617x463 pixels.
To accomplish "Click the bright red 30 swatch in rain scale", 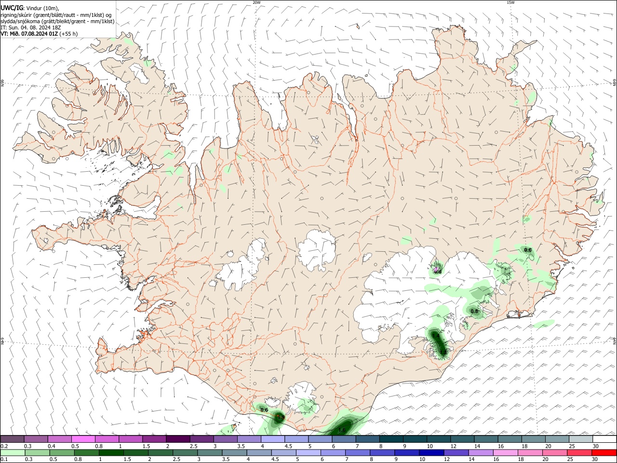I will click(x=604, y=453).
